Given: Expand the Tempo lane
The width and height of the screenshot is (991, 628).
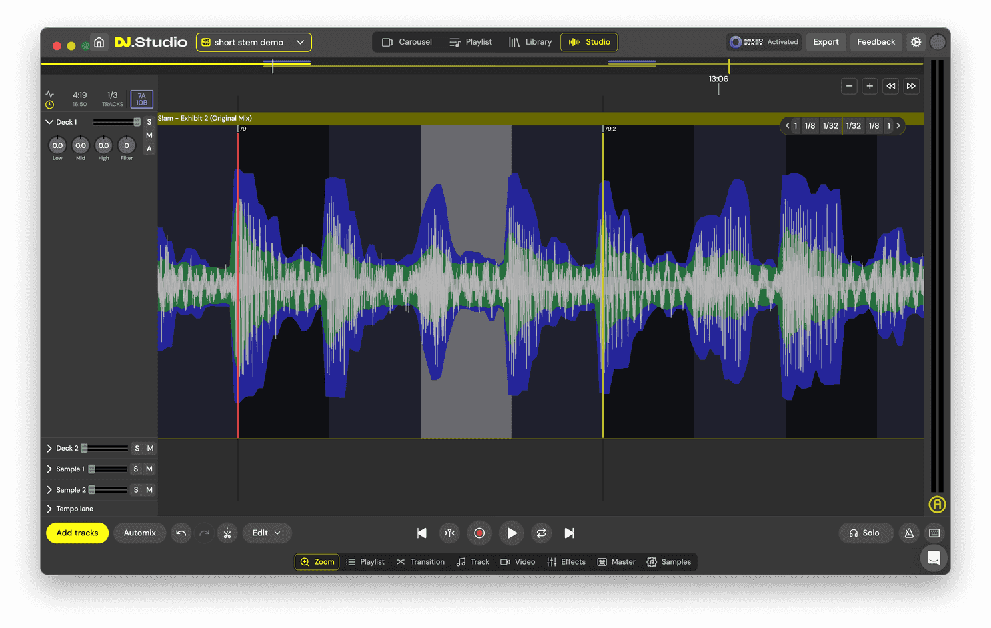Looking at the screenshot, I should [x=71, y=508].
